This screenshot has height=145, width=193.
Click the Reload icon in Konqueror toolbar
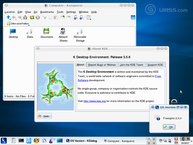(32, 17)
